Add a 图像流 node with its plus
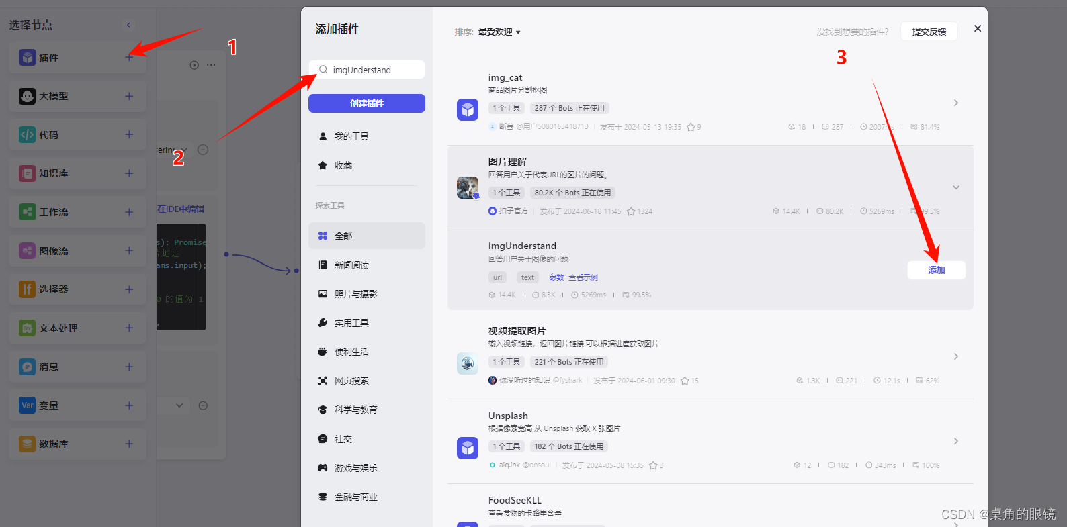 (129, 250)
